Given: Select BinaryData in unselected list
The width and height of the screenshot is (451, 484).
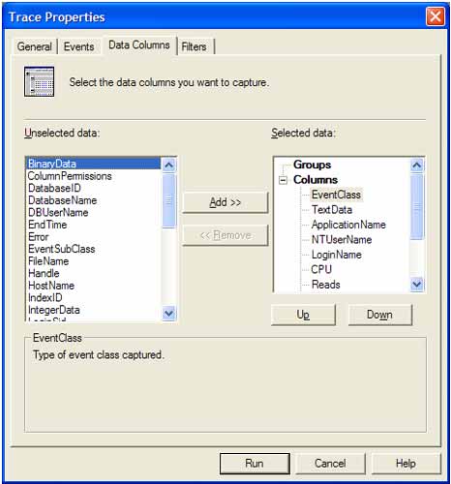Looking at the screenshot, I should tap(93, 164).
